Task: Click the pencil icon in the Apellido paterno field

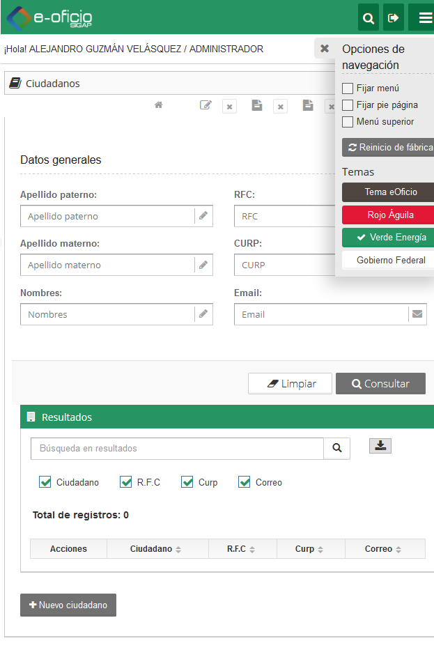Action: 203,216
